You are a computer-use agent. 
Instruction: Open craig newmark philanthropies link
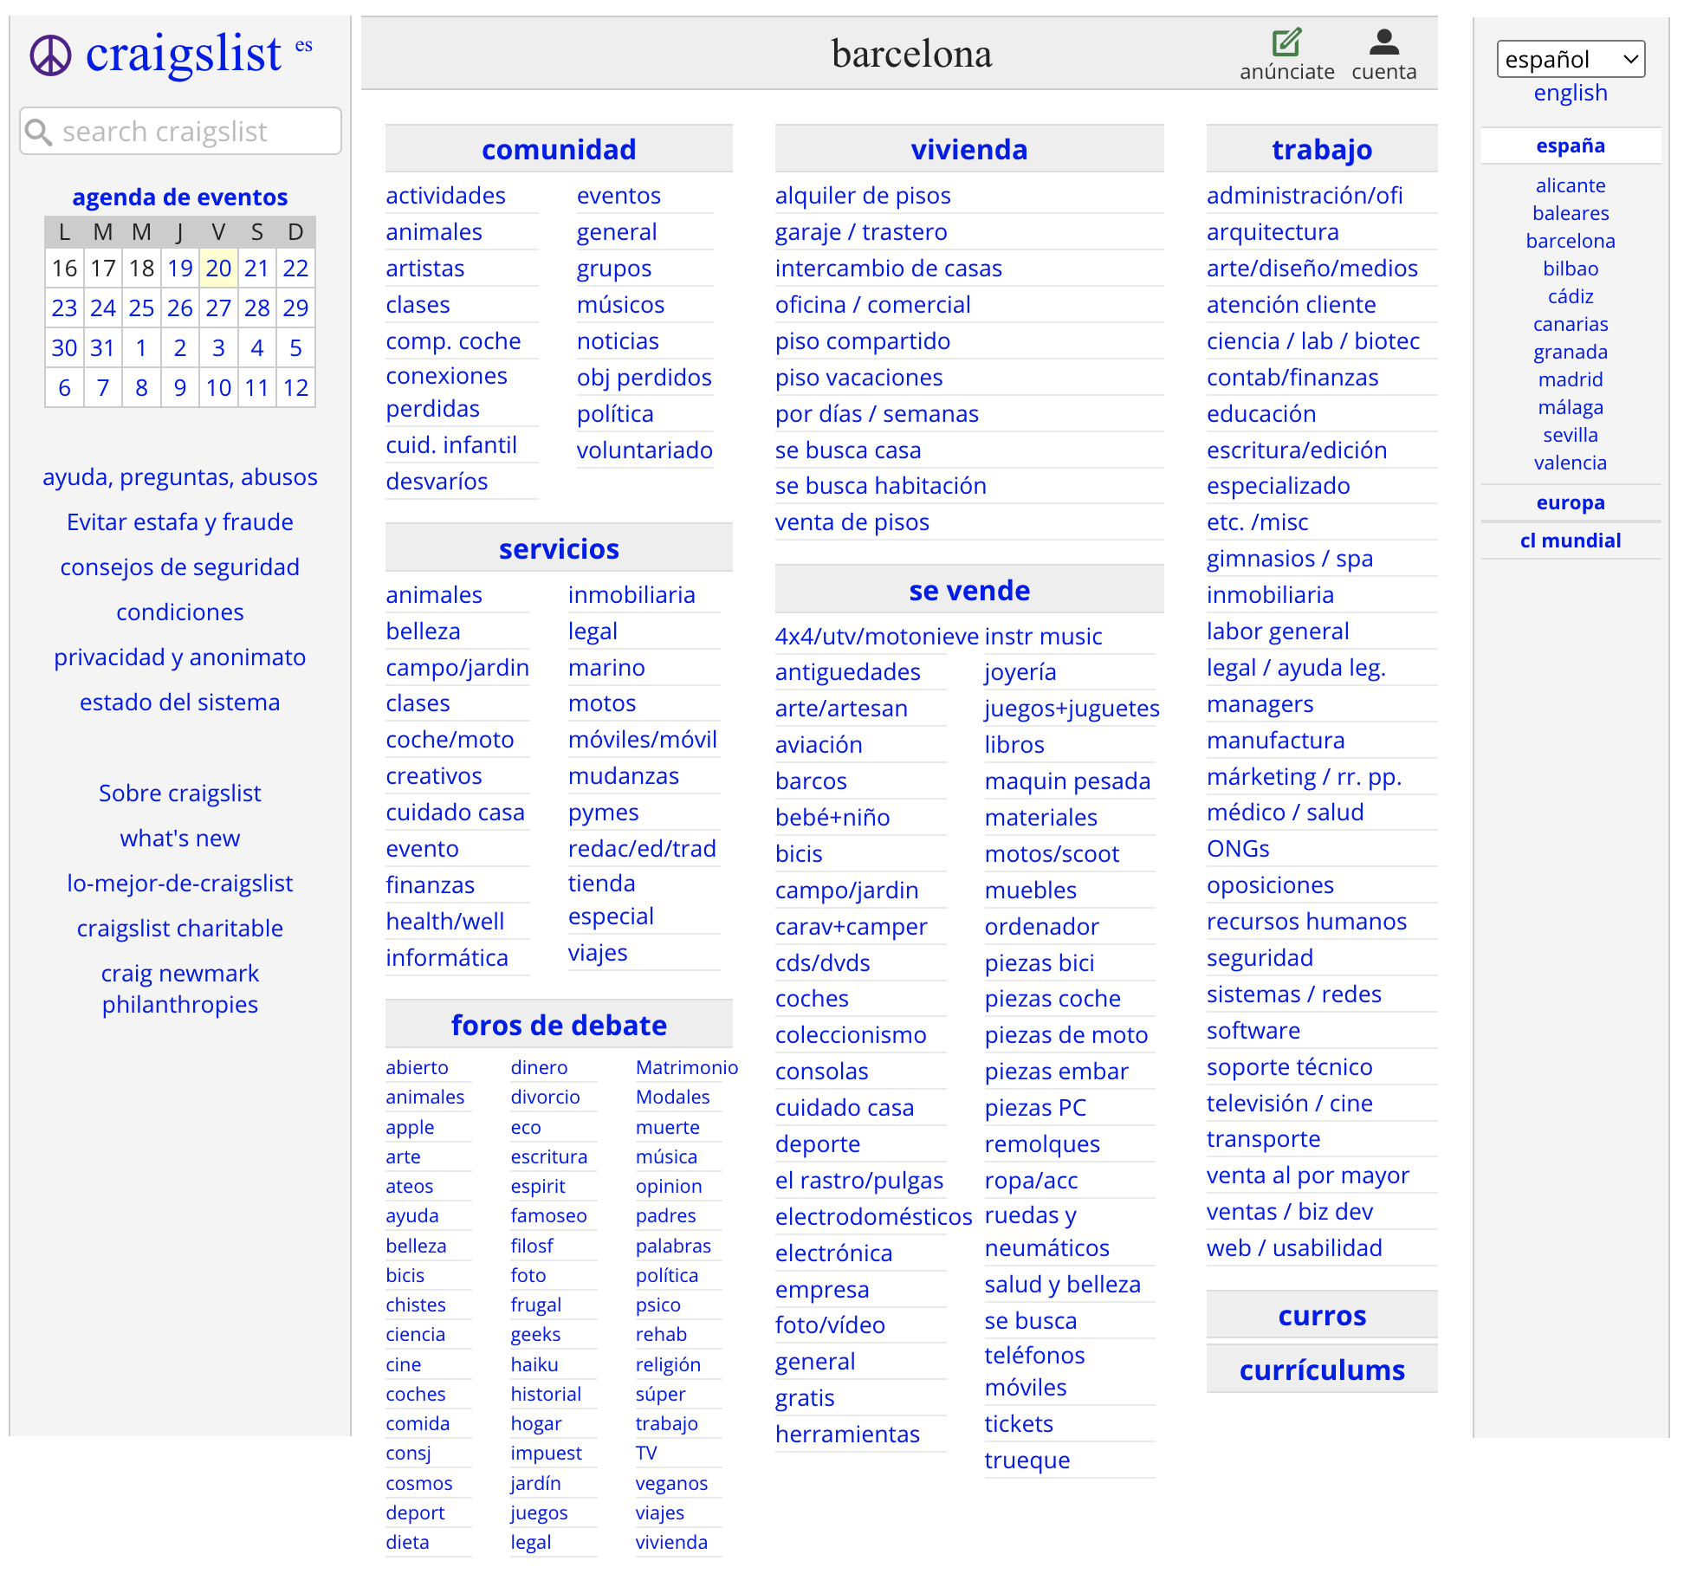[x=180, y=989]
